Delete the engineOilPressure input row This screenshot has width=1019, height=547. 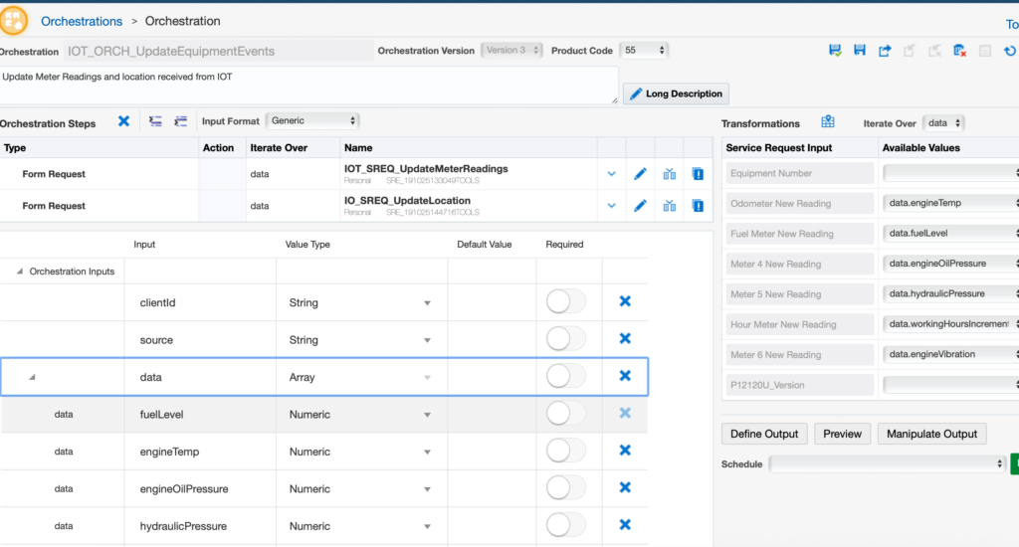tap(625, 488)
